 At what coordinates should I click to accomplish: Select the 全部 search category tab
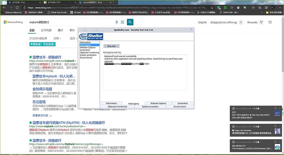click(x=32, y=30)
